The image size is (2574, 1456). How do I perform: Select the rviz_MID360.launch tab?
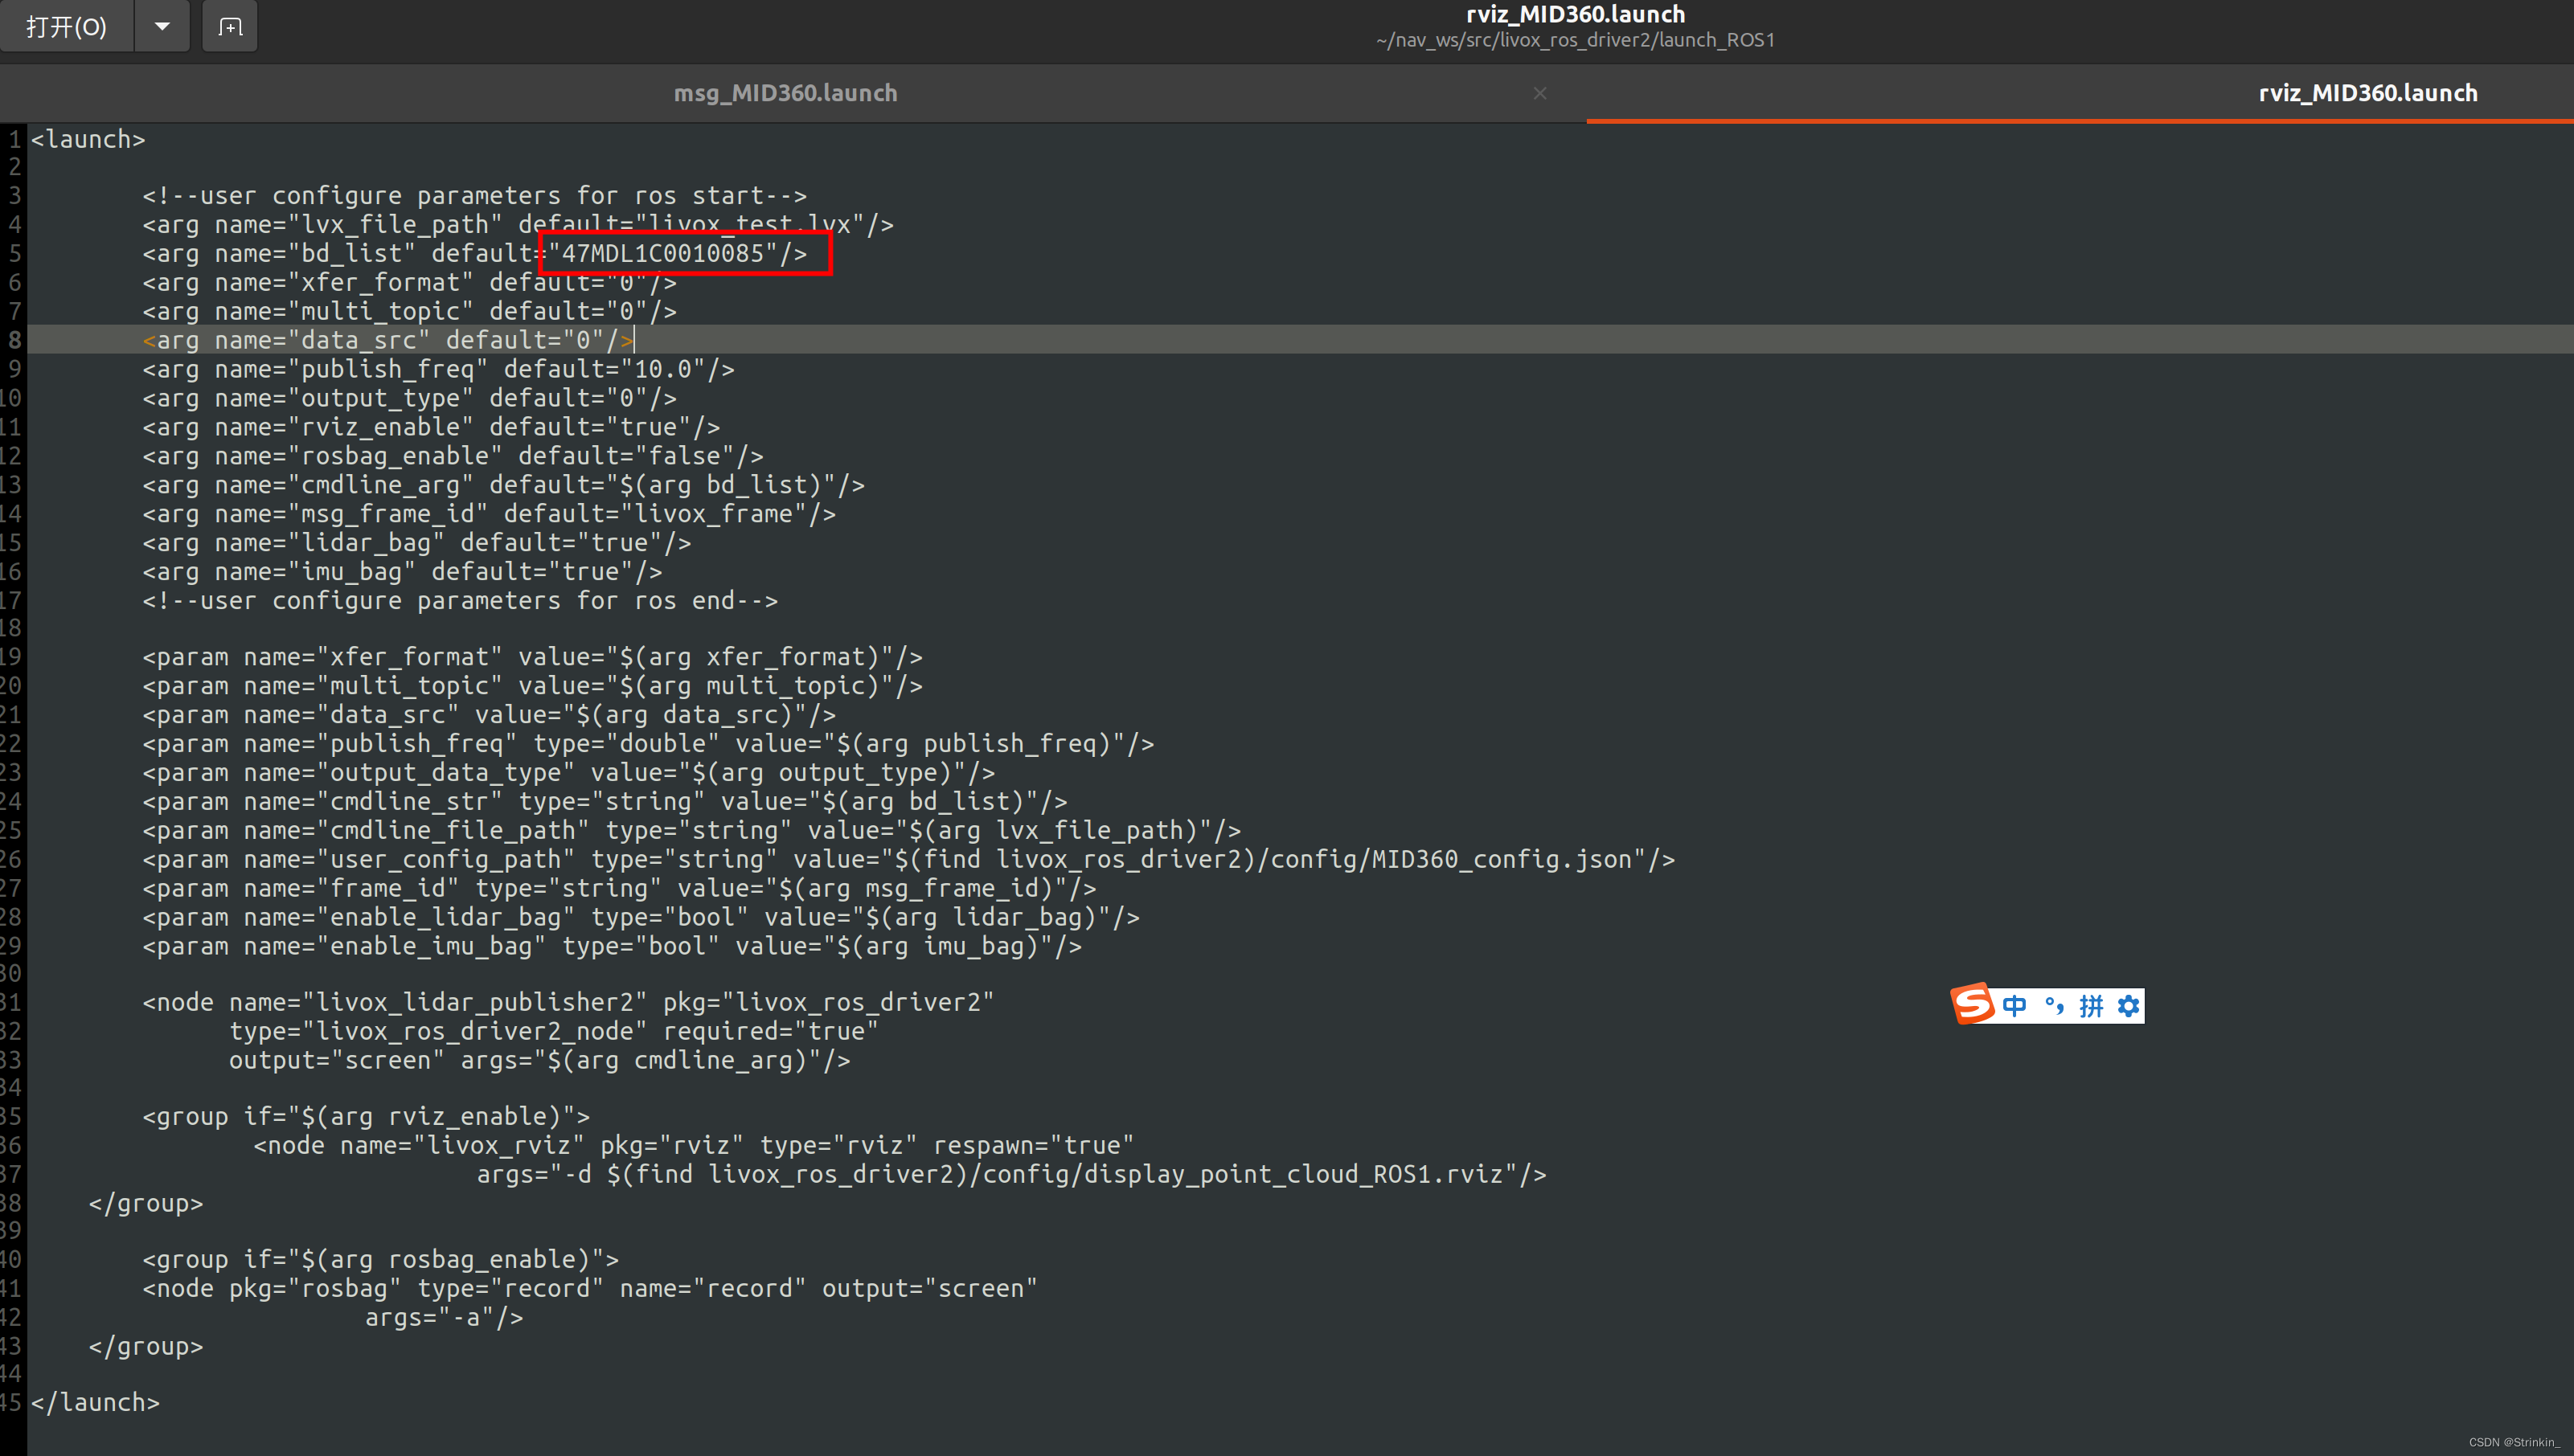[x=2367, y=93]
